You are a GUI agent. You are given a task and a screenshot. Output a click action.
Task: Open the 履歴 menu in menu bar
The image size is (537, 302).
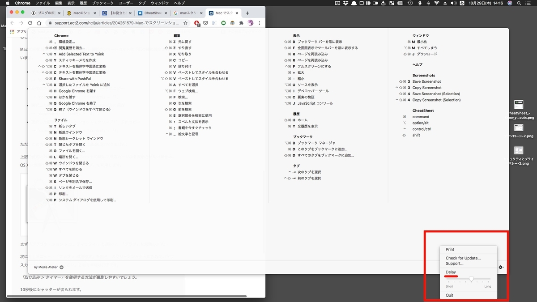83,3
